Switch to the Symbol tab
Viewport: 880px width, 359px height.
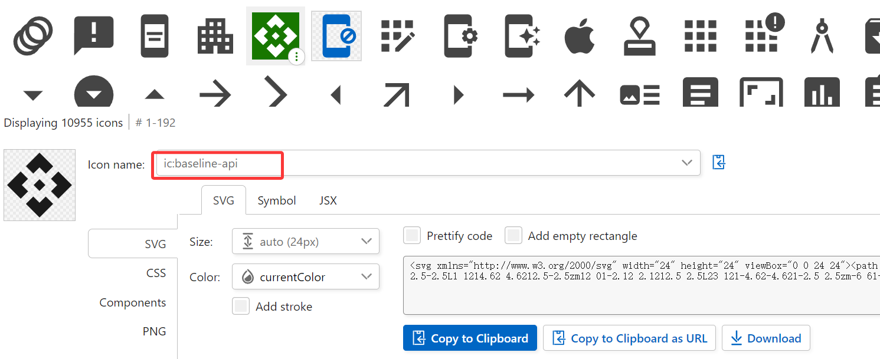[x=276, y=200]
